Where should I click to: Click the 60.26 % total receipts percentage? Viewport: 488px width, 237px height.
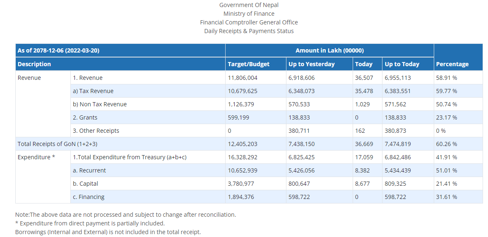[446, 144]
